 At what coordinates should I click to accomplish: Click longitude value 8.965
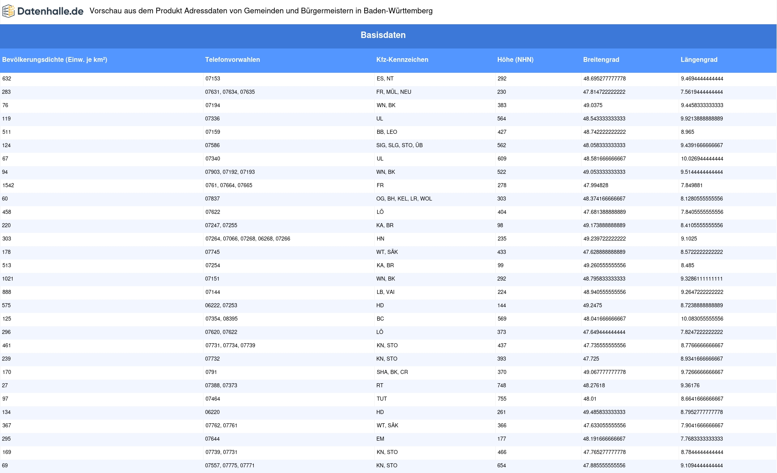pyautogui.click(x=687, y=132)
